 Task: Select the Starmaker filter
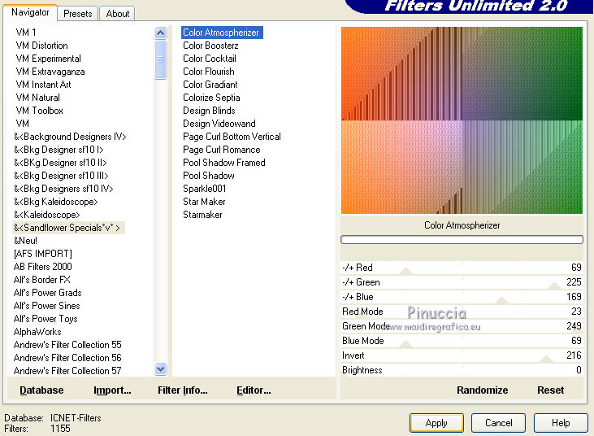pyautogui.click(x=202, y=215)
